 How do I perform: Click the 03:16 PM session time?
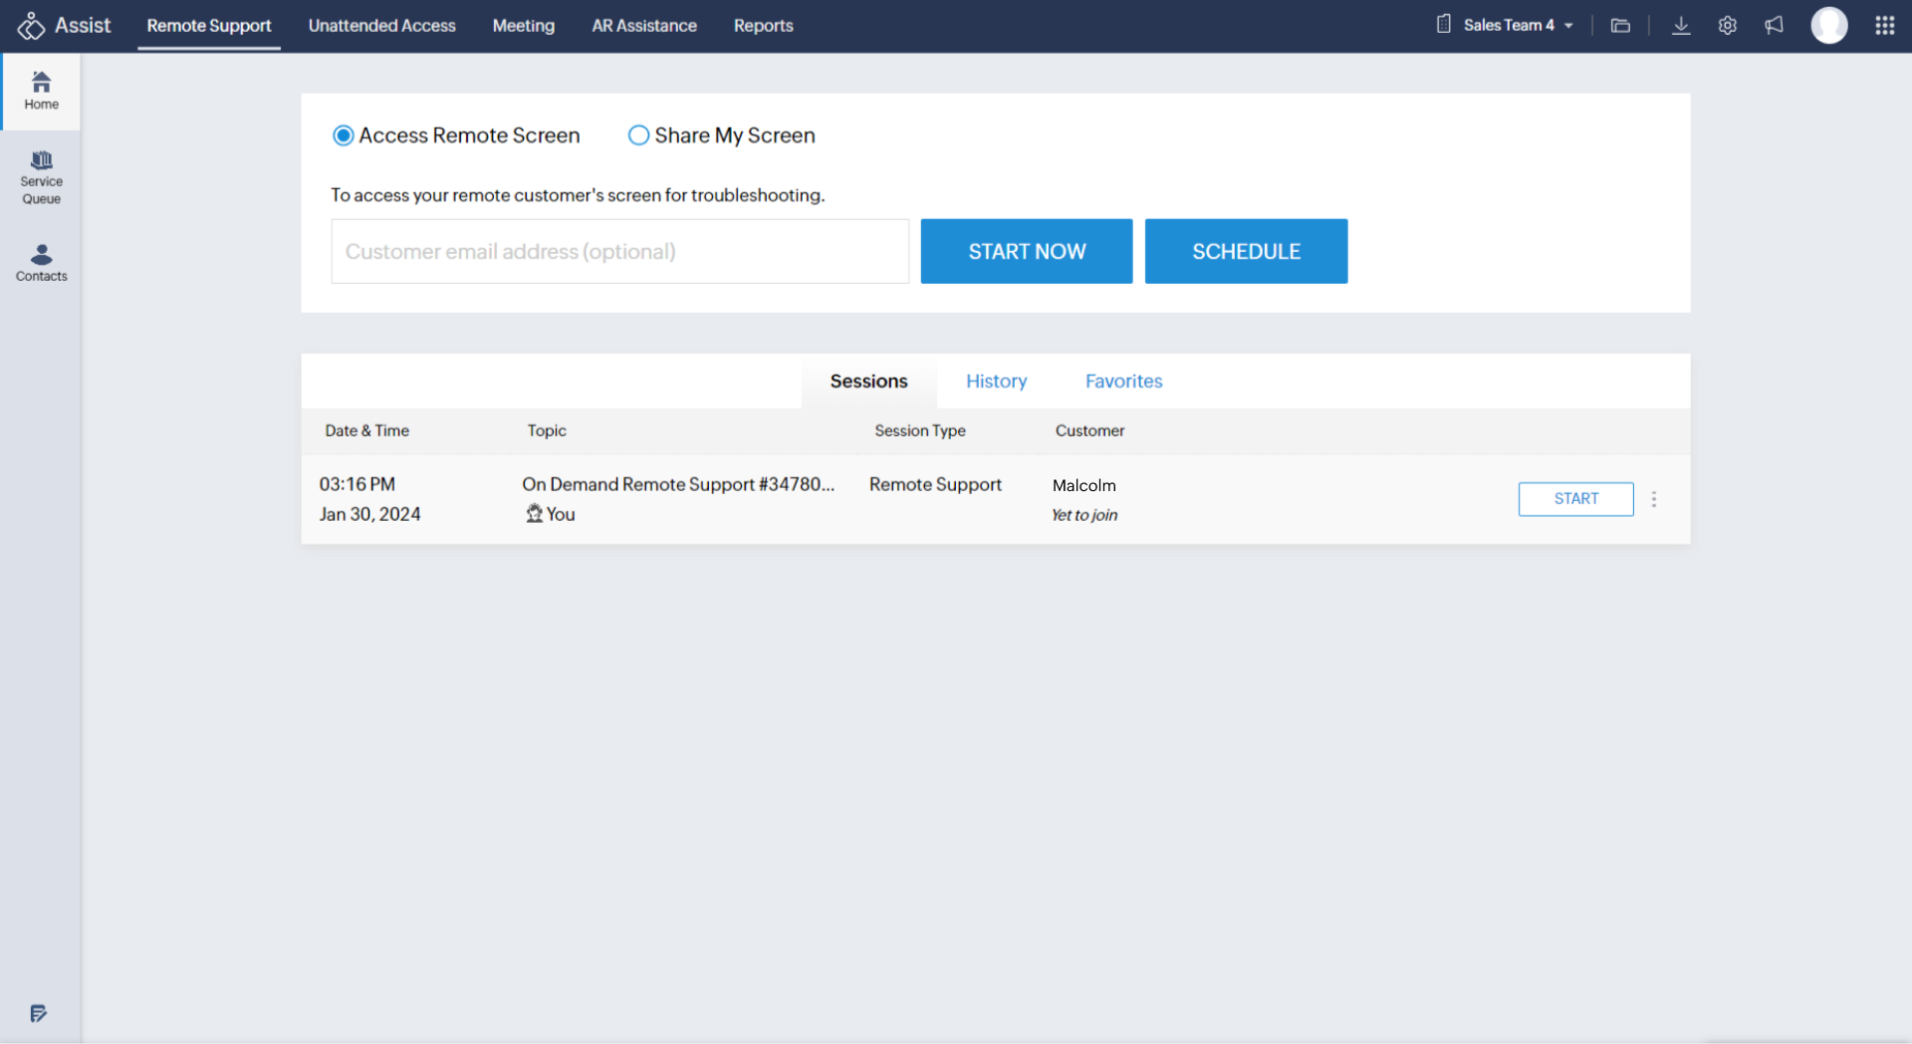point(358,484)
